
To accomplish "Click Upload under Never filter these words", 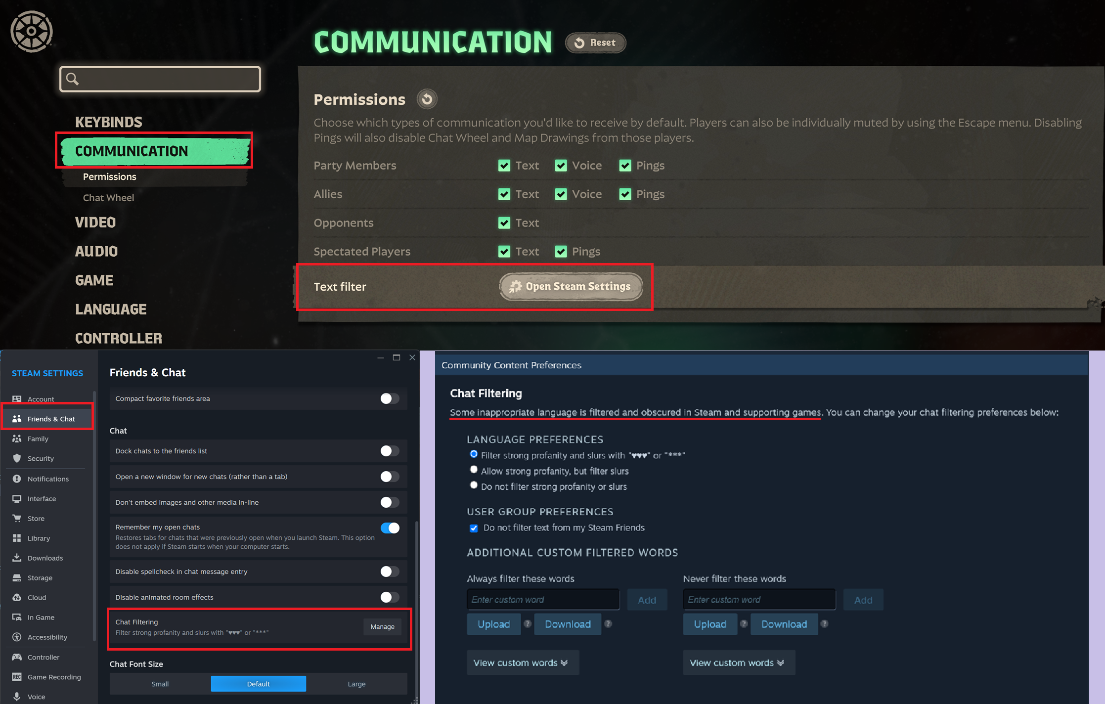I will click(710, 624).
